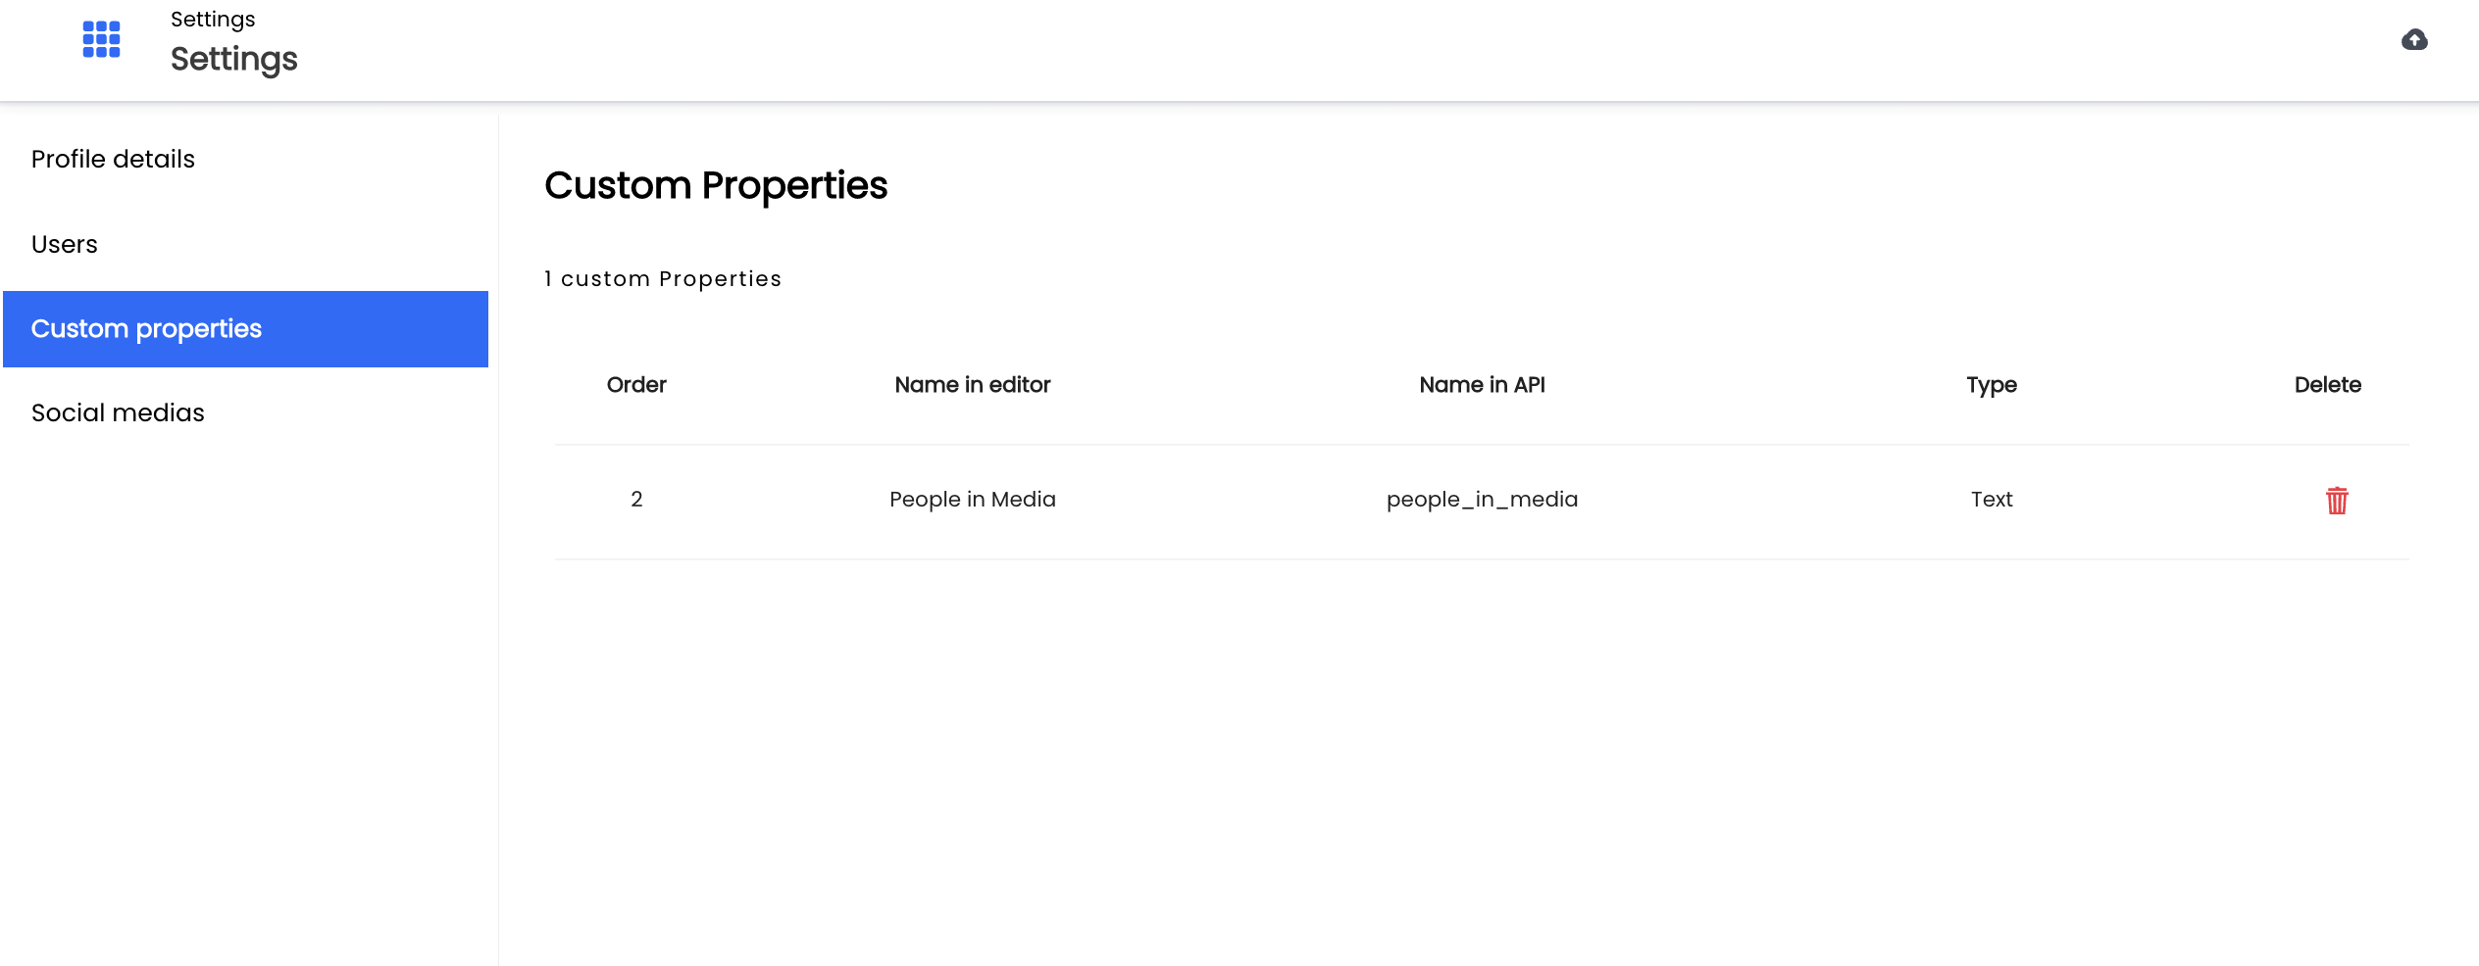2479x966 pixels.
Task: Sort by the Order column header
Action: tap(636, 385)
